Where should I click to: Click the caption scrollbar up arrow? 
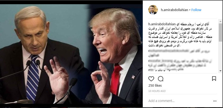[x=220, y=22]
